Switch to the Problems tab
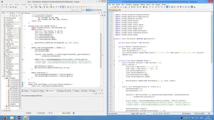The image size is (214, 120). tap(25, 91)
